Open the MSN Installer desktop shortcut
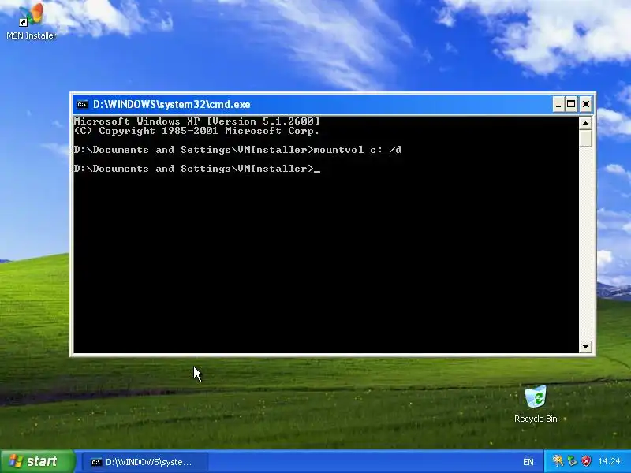631x473 pixels. click(x=31, y=22)
